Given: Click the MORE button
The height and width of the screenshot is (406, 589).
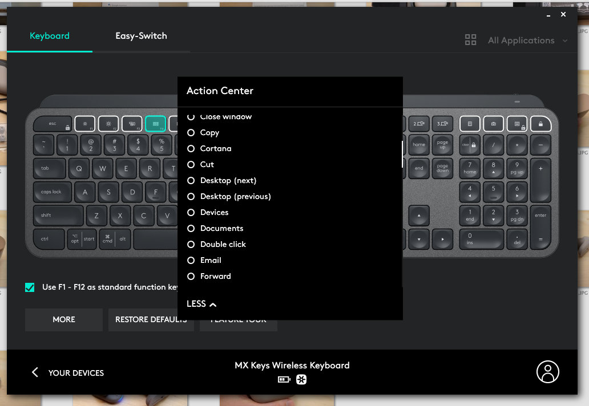Looking at the screenshot, I should [x=64, y=320].
